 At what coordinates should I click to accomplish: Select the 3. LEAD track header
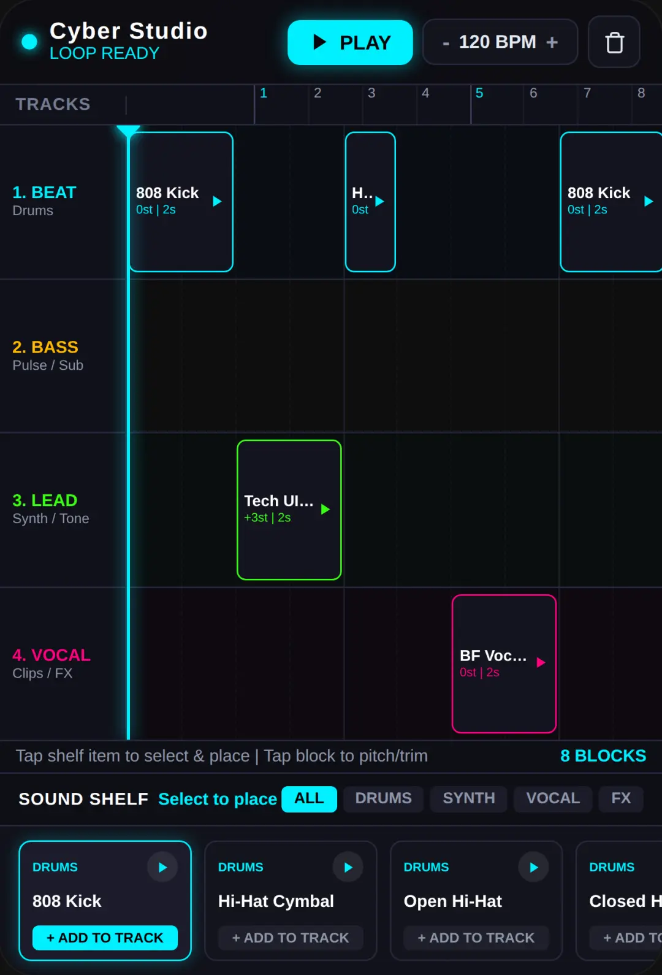click(63, 510)
